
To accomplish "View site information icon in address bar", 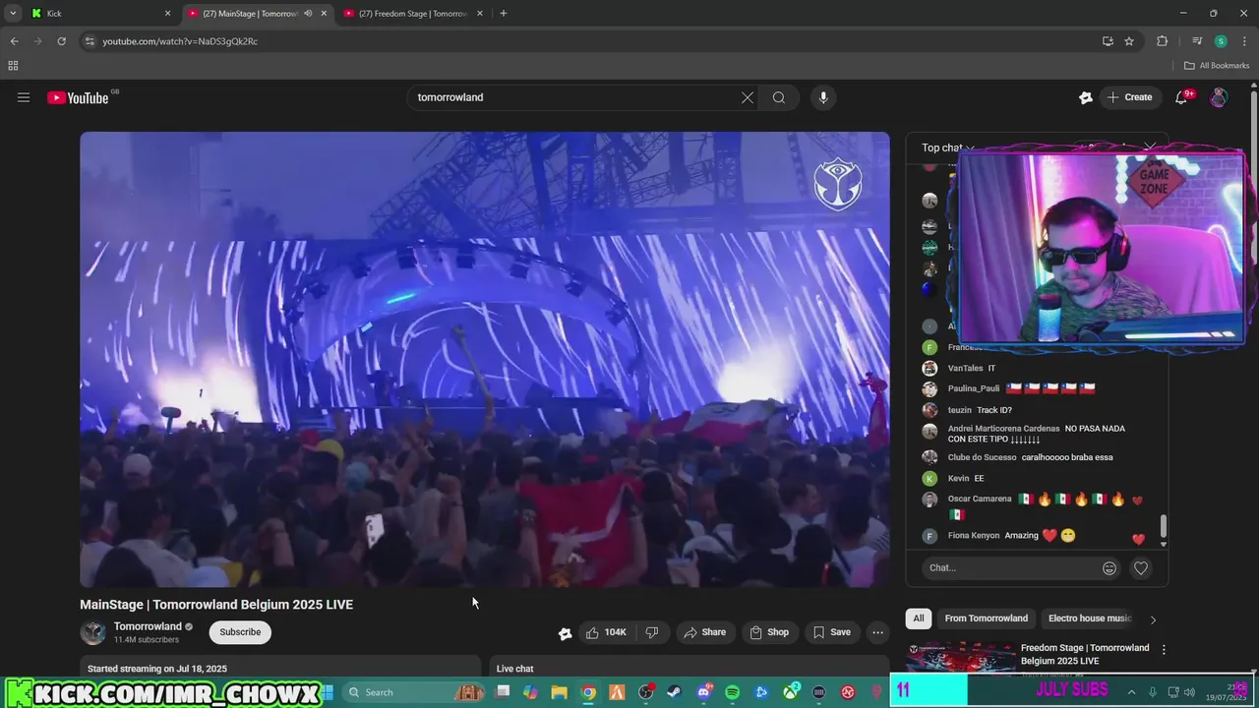I will tap(90, 41).
